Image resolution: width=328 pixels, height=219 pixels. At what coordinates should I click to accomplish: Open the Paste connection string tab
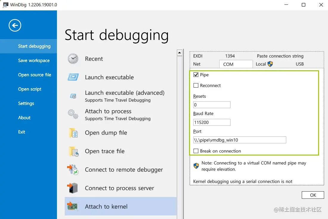point(280,56)
